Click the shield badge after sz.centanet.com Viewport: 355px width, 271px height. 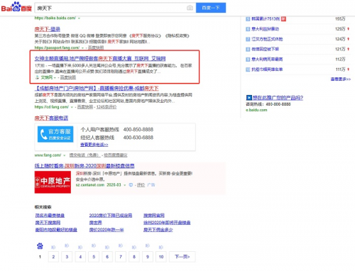[131, 185]
